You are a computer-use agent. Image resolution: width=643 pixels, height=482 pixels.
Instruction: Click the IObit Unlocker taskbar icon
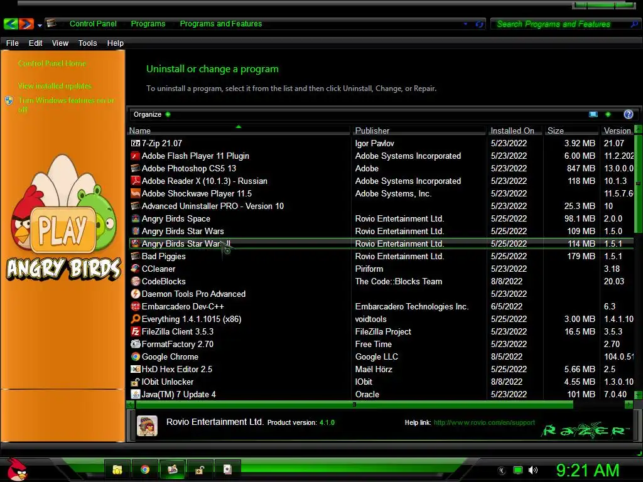coord(200,469)
